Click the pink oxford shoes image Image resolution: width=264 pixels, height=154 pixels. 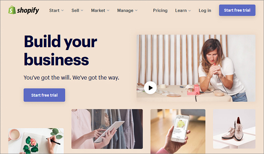[234, 129]
